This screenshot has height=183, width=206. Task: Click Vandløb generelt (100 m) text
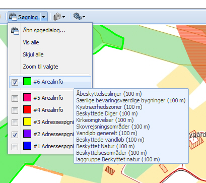tap(107, 133)
